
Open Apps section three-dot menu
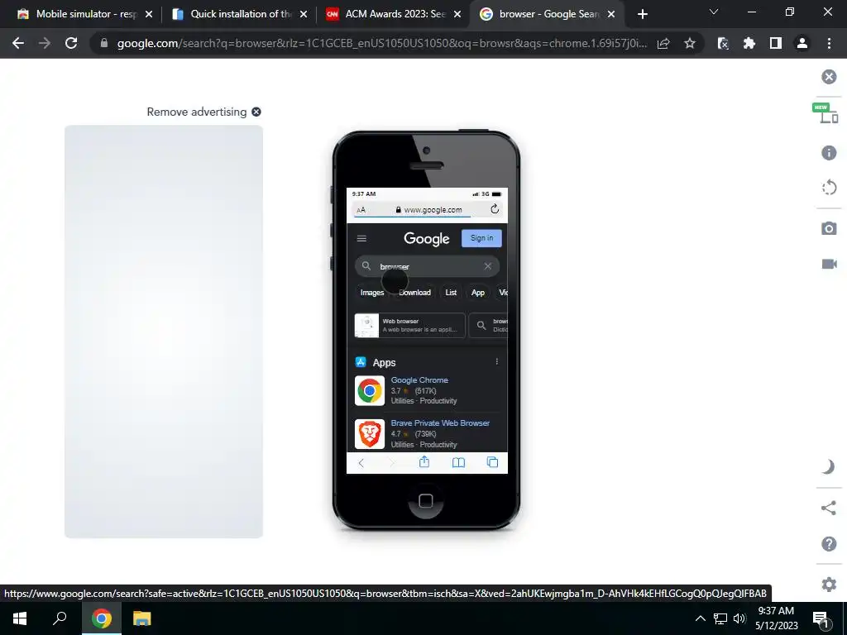click(x=496, y=362)
